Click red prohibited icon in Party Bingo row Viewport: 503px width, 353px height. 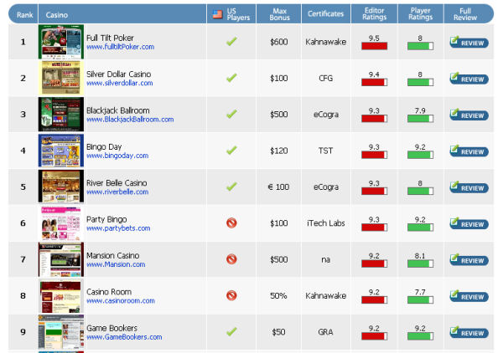tap(231, 223)
